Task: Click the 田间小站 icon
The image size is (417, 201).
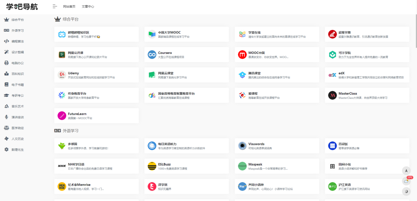Action: 332,166
